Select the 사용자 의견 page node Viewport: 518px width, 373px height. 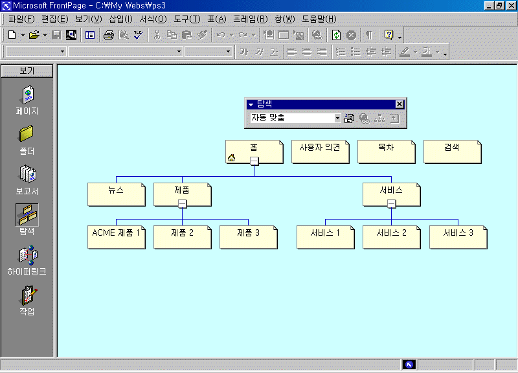[320, 152]
